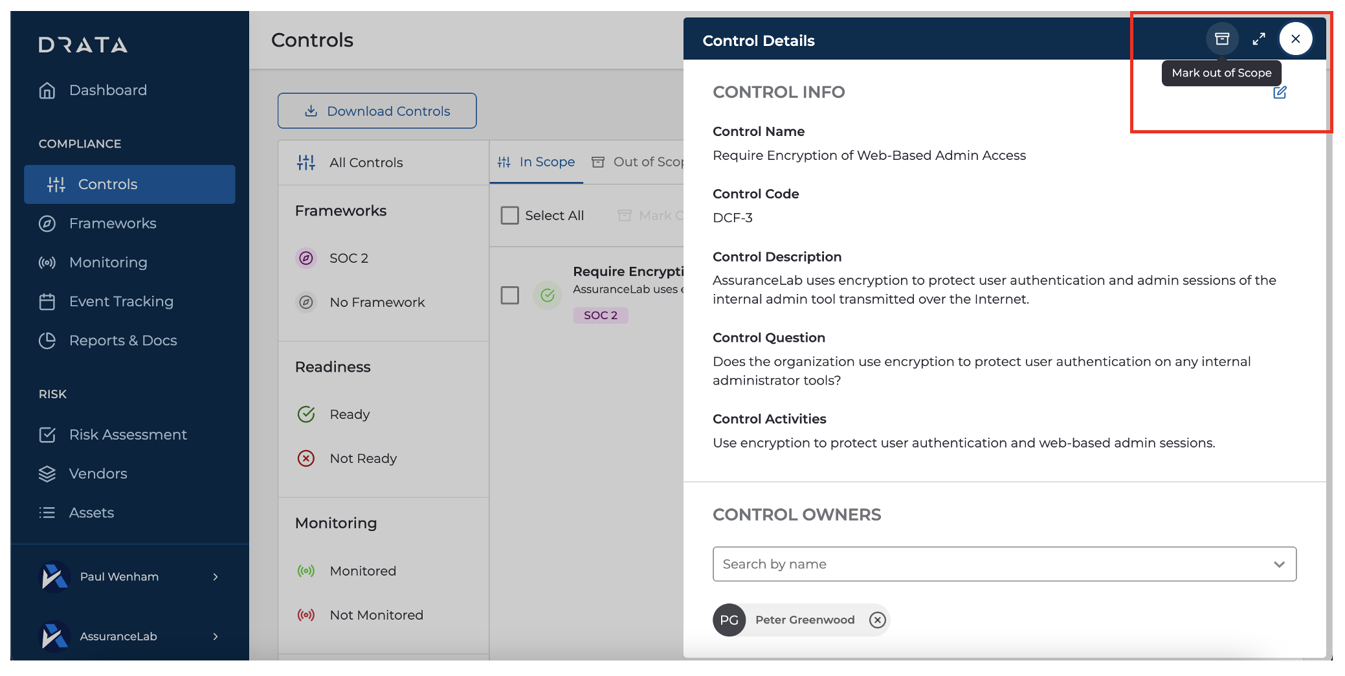Viewport: 1345px width, 676px height.
Task: Click the Mark out of Scope archive icon
Action: pos(1221,39)
